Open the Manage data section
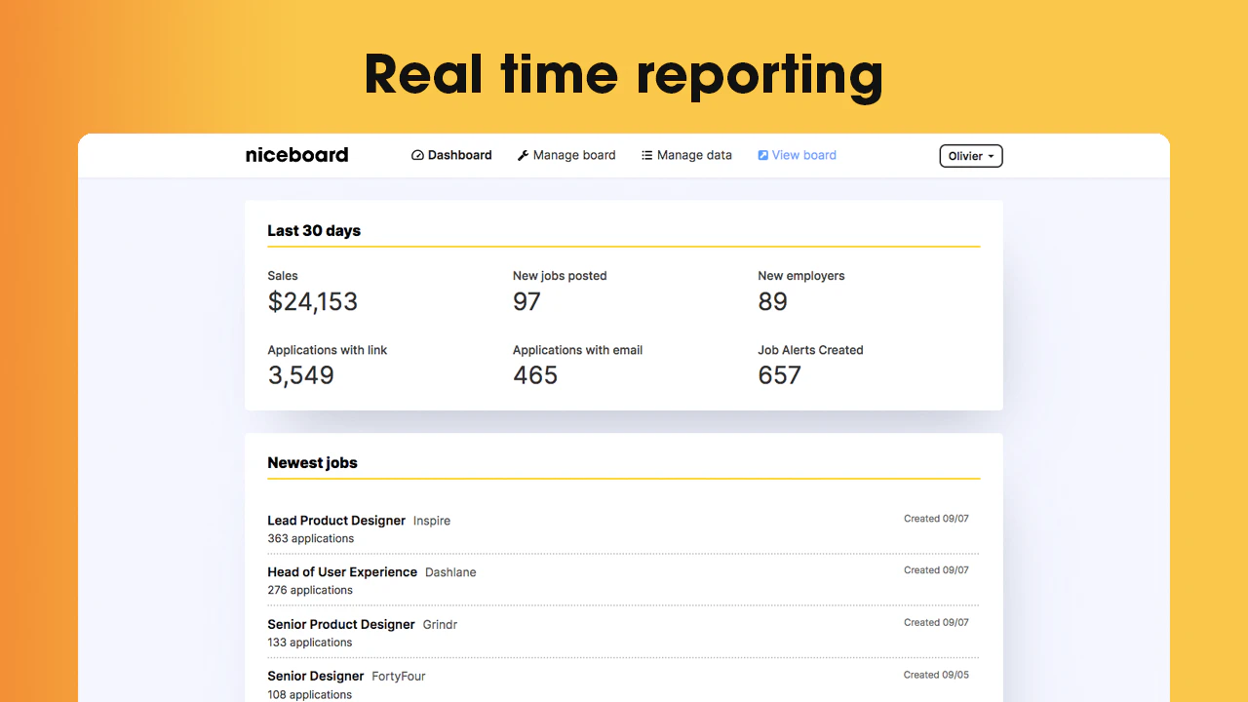 [694, 155]
